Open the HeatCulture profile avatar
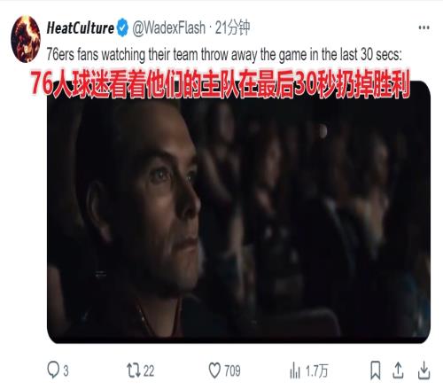443x390 pixels. (26, 39)
